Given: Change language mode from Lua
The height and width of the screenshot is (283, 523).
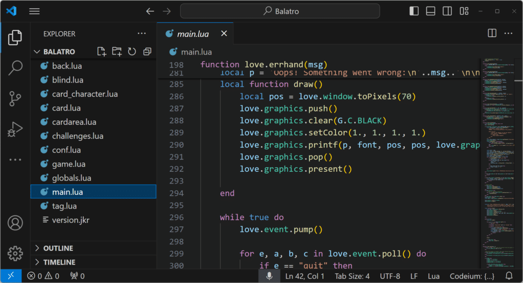Looking at the screenshot, I should 434,276.
